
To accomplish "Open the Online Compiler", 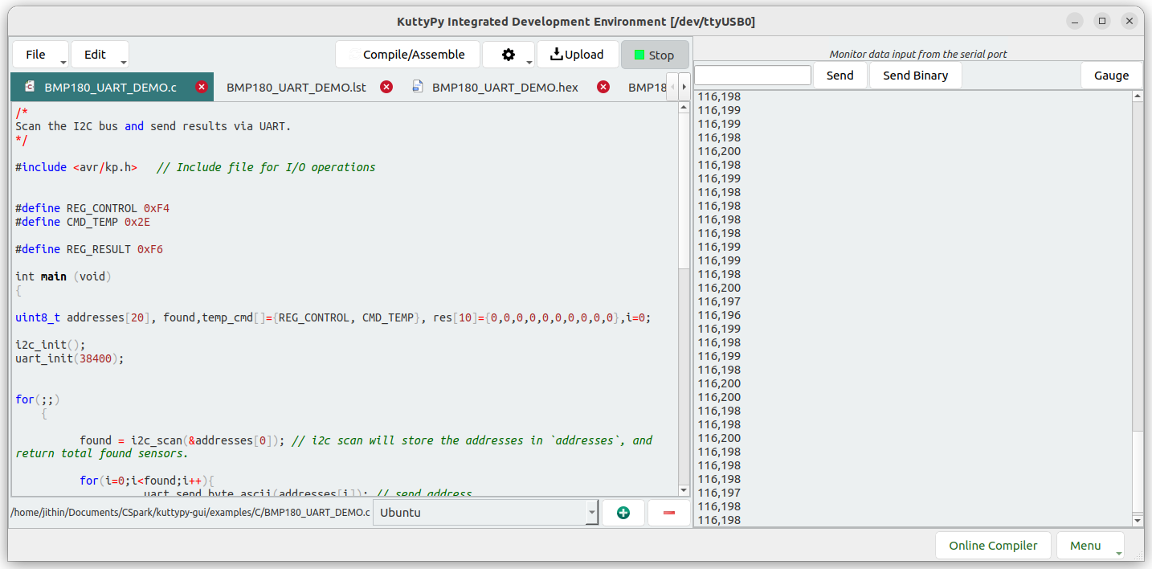I will 993,545.
